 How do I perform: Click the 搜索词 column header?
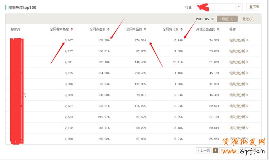pos(15,29)
